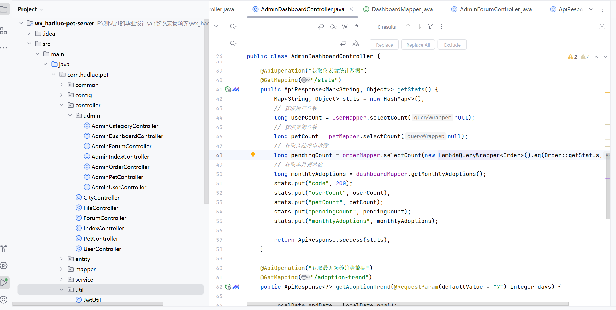Click the Replace All button
Image resolution: width=616 pixels, height=310 pixels.
pos(418,45)
